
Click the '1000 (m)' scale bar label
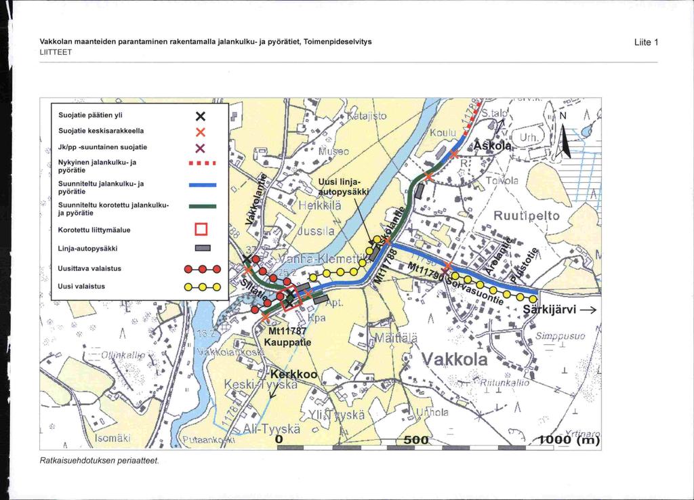click(x=569, y=440)
